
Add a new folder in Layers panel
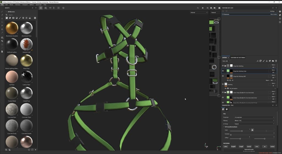pyautogui.click(x=273, y=61)
